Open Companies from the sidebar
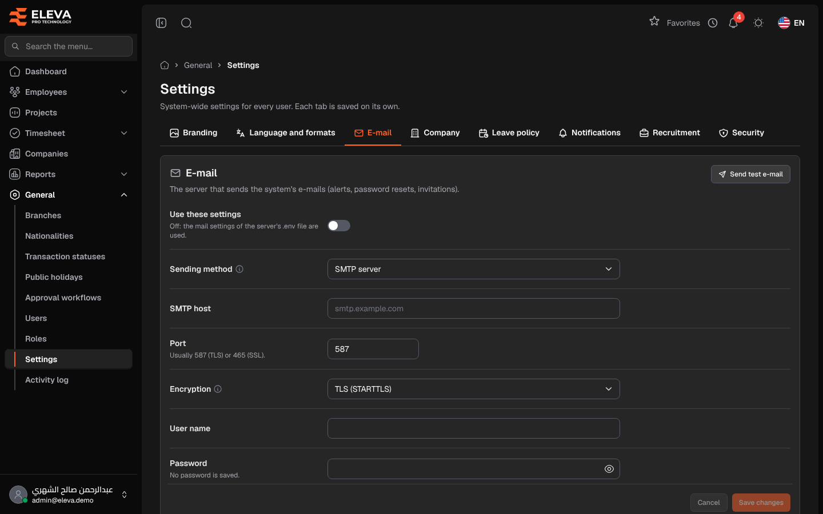The width and height of the screenshot is (823, 514). click(69, 154)
